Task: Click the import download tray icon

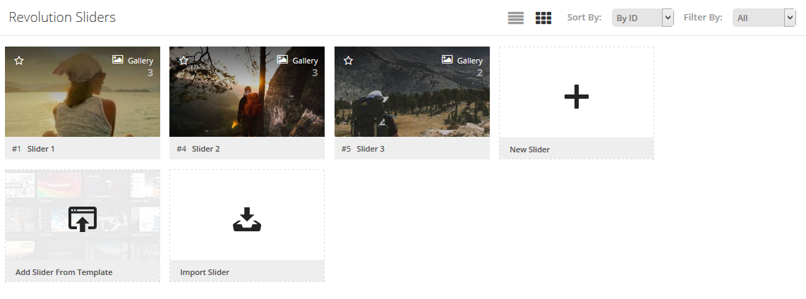Action: coord(247,219)
